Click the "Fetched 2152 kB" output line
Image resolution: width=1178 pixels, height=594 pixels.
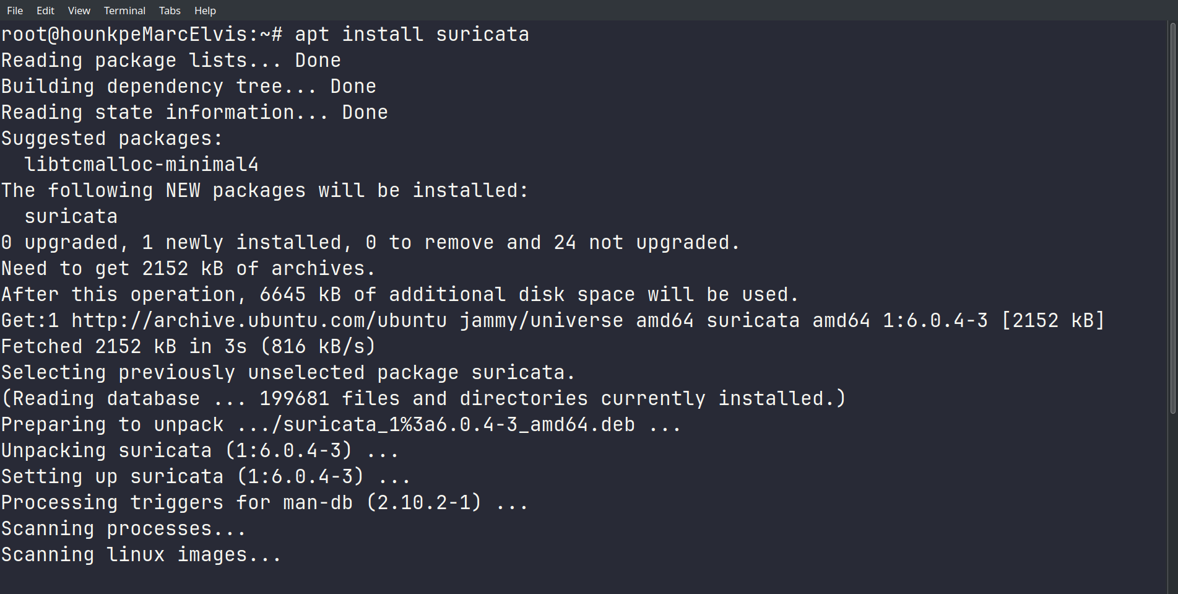[188, 347]
